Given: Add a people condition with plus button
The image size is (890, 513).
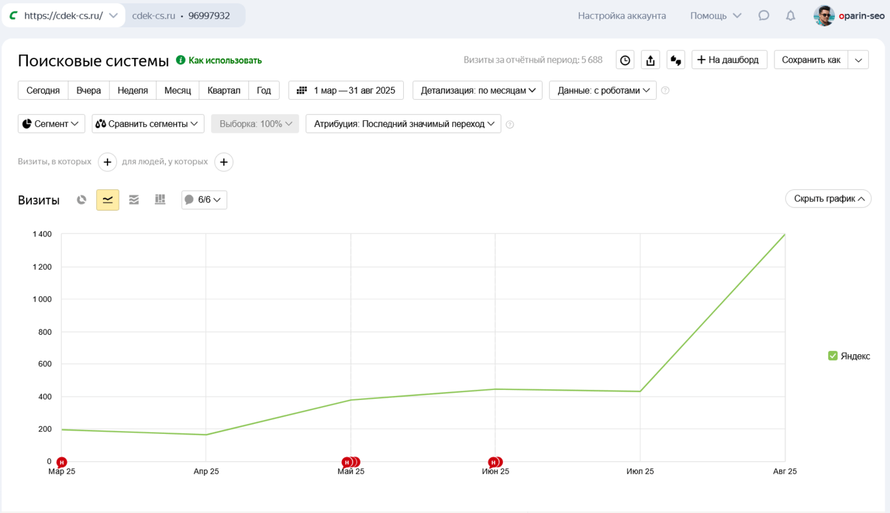Looking at the screenshot, I should click(224, 162).
